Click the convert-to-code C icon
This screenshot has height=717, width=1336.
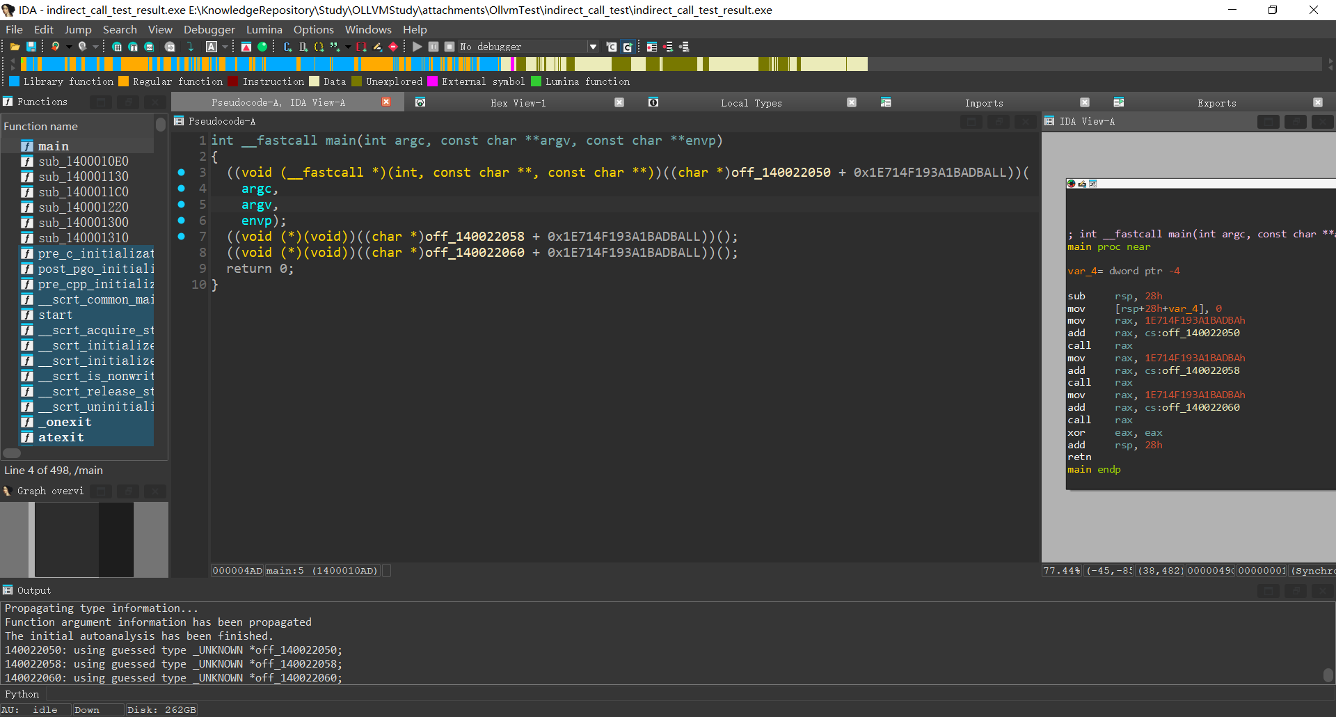[287, 47]
